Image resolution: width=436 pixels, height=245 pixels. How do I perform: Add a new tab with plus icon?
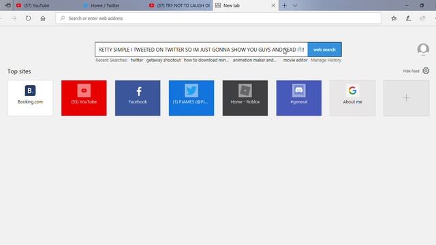(285, 5)
